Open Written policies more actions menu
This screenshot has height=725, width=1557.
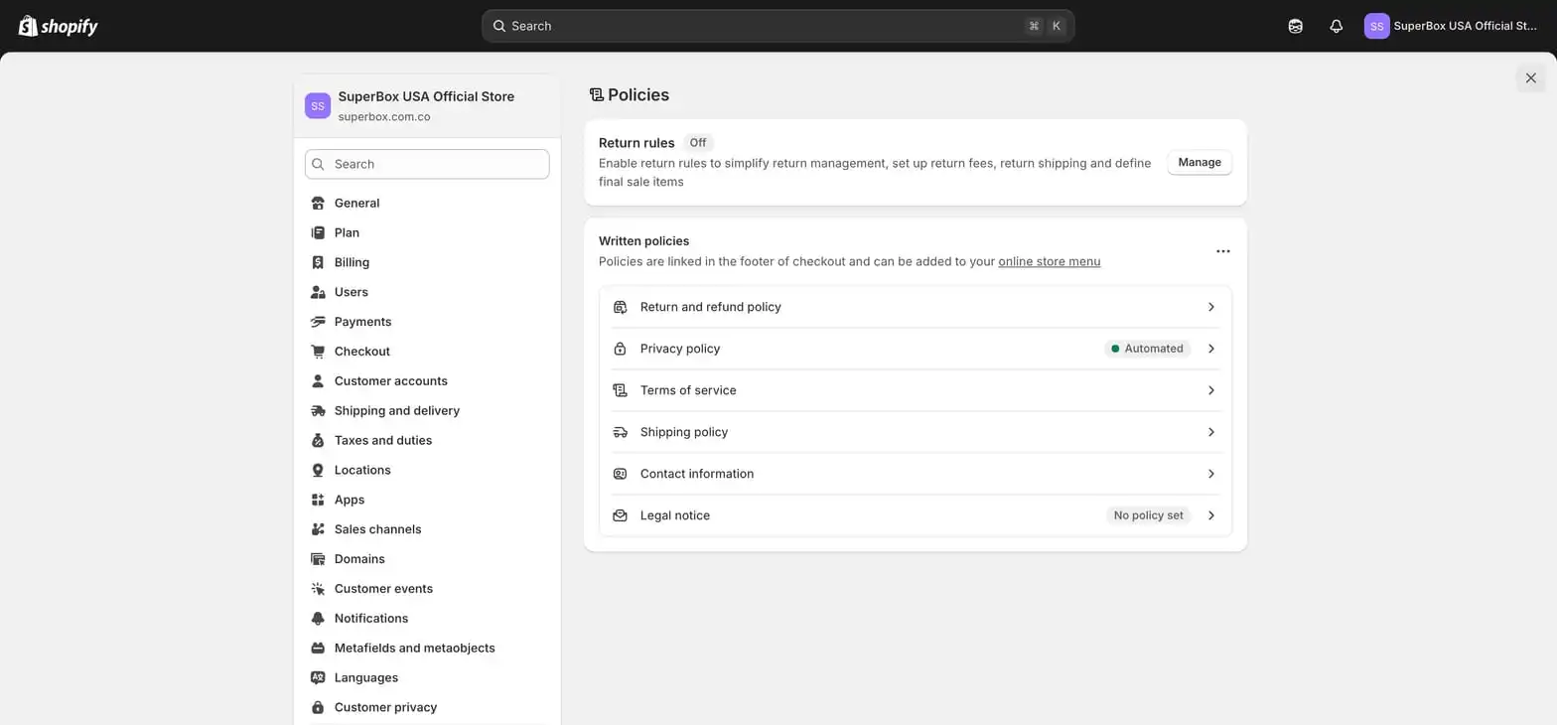1223,251
